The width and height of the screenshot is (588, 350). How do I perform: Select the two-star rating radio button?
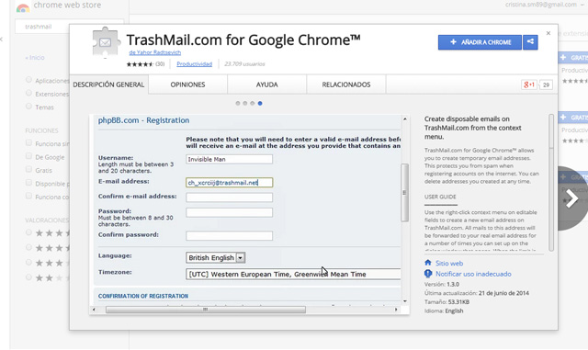click(28, 277)
